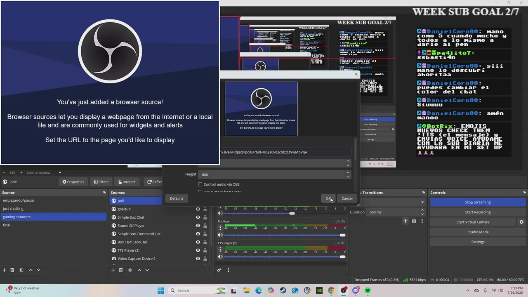Zoom in preview with plus icon
The image size is (528, 297).
coord(22,172)
